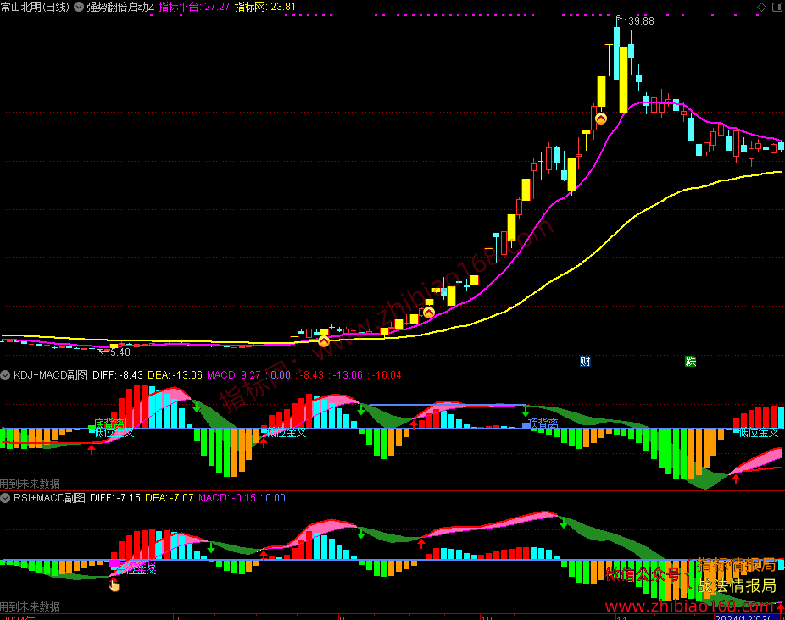Click the rightmost 低位金叉 label in KDJ+MACD panel

pos(759,433)
